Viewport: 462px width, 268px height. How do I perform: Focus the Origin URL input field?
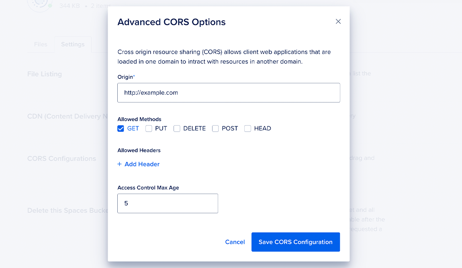point(229,93)
